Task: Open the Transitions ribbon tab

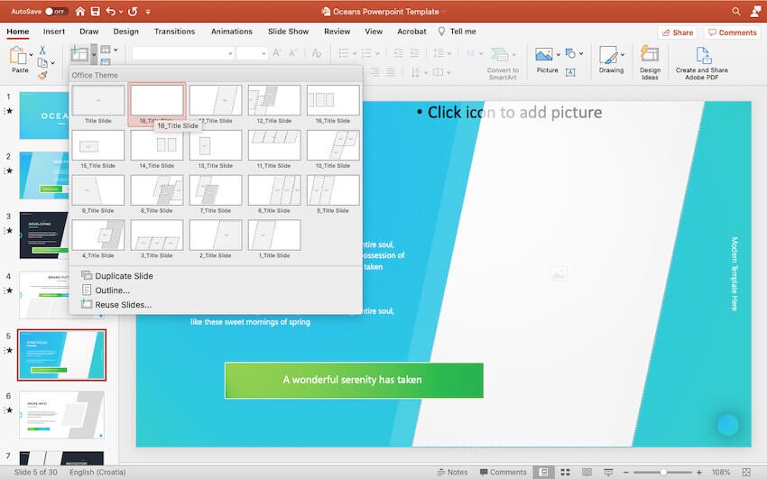Action: [174, 32]
